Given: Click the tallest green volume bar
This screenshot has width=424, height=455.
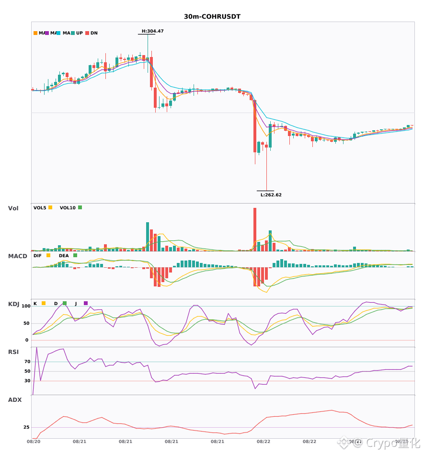Looking at the screenshot, I should [x=148, y=237].
